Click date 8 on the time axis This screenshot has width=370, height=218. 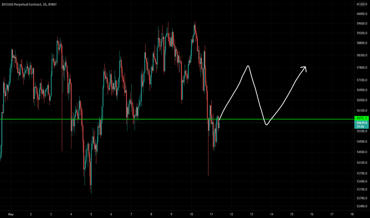(x=151, y=214)
